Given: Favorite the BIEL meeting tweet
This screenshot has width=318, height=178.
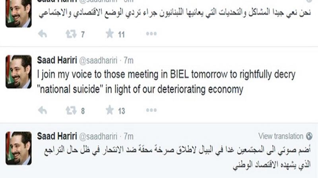Looking at the screenshot, I should coord(110,111).
